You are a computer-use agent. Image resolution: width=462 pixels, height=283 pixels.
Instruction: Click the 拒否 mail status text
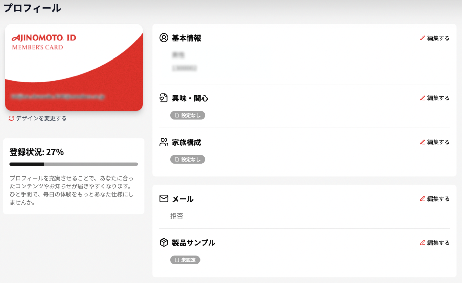click(177, 216)
